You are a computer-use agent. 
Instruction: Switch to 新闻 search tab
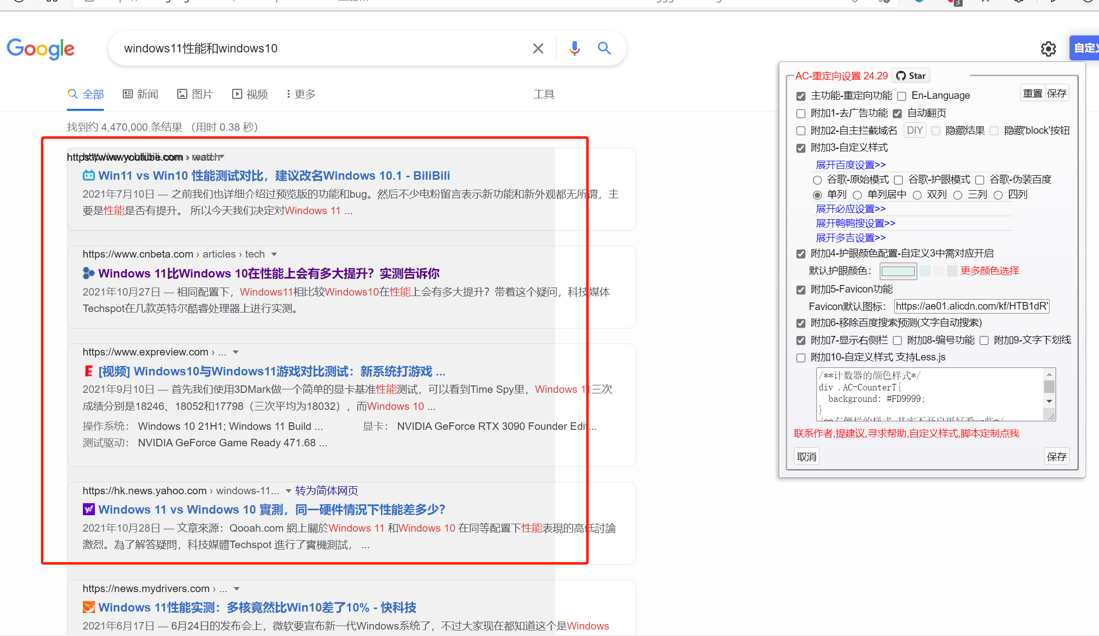141,94
